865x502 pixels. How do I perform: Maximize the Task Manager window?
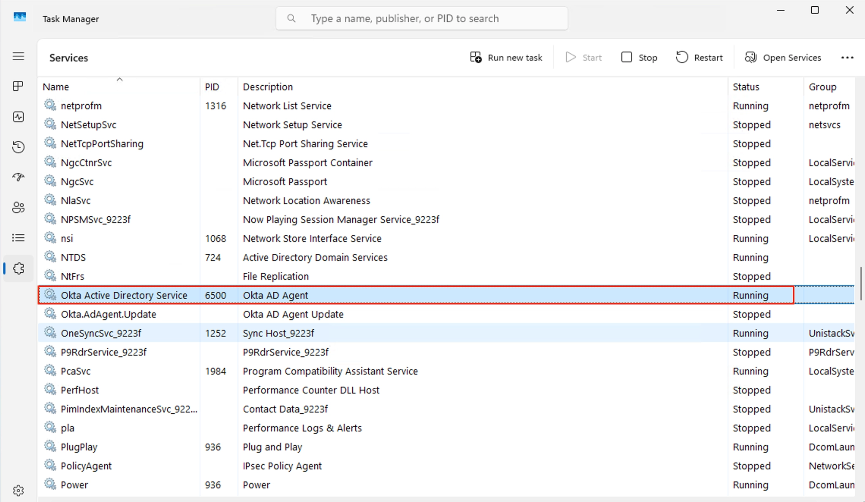click(815, 10)
